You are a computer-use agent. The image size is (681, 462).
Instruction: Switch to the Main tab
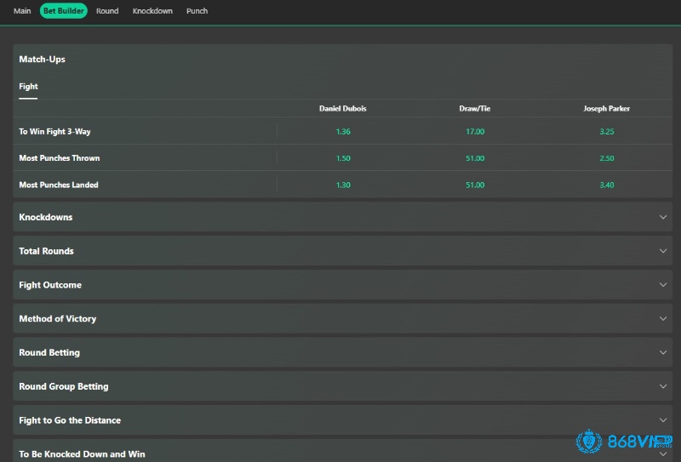tap(22, 11)
